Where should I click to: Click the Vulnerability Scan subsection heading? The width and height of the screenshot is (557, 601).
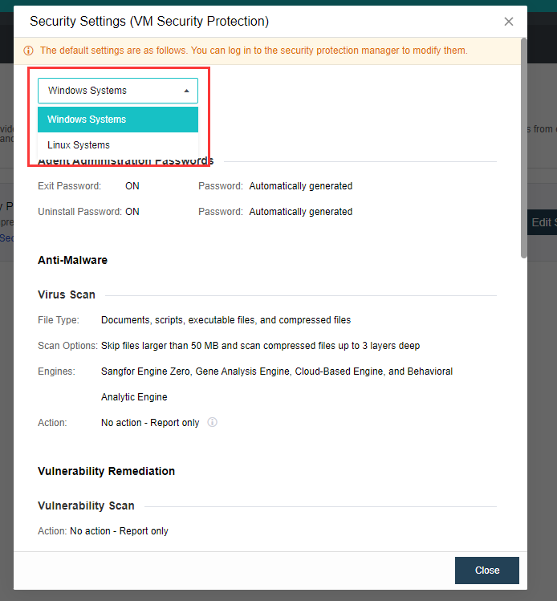click(x=86, y=506)
